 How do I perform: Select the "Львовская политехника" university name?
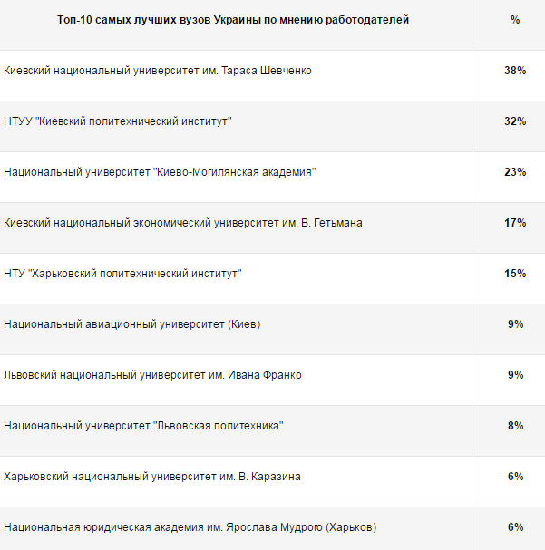[x=143, y=426]
